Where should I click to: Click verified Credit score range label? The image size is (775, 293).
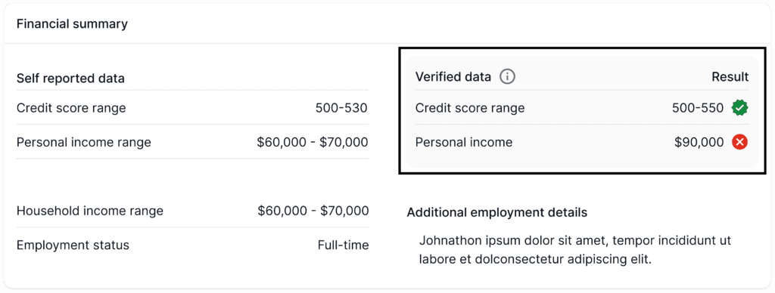[x=470, y=108]
